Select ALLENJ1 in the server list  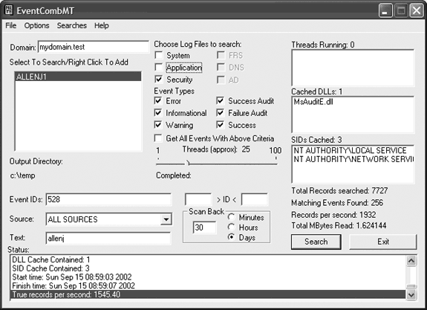(78, 77)
